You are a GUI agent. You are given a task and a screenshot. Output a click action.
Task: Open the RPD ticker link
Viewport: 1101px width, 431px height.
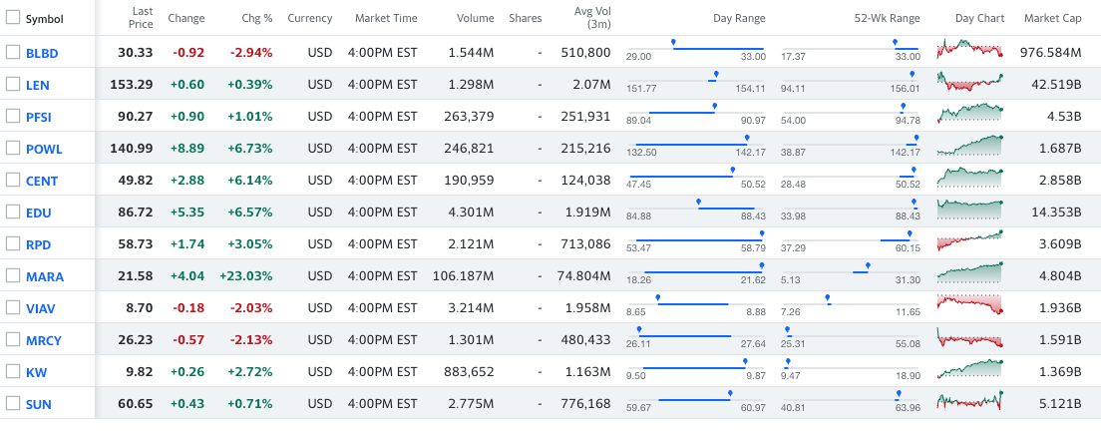tap(39, 245)
